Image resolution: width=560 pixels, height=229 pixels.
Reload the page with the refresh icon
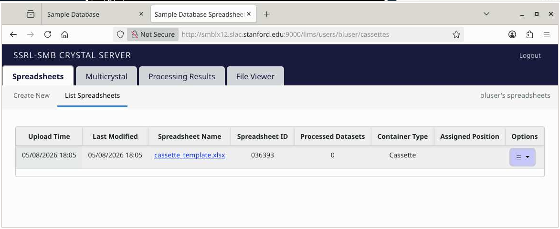click(x=47, y=35)
